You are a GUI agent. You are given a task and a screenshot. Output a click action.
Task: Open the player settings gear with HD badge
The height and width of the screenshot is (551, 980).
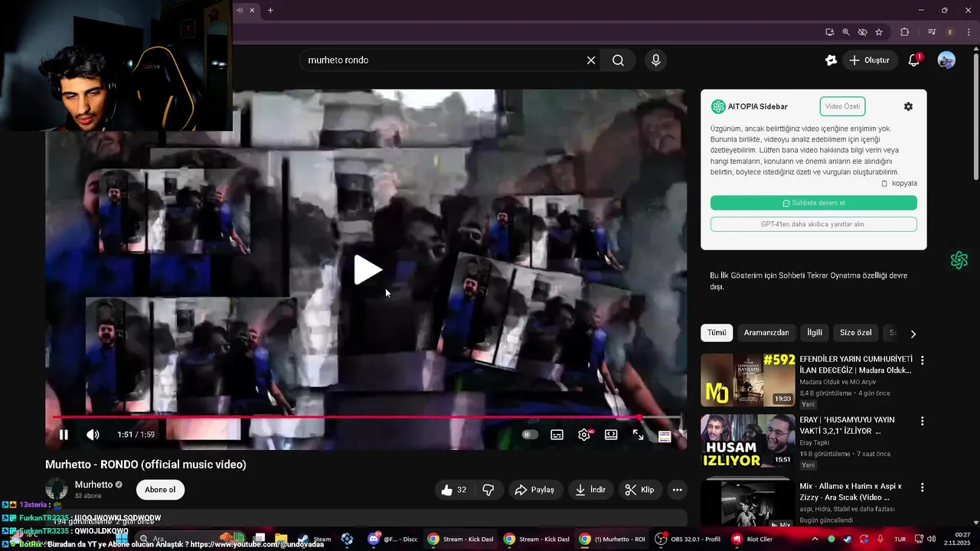585,435
